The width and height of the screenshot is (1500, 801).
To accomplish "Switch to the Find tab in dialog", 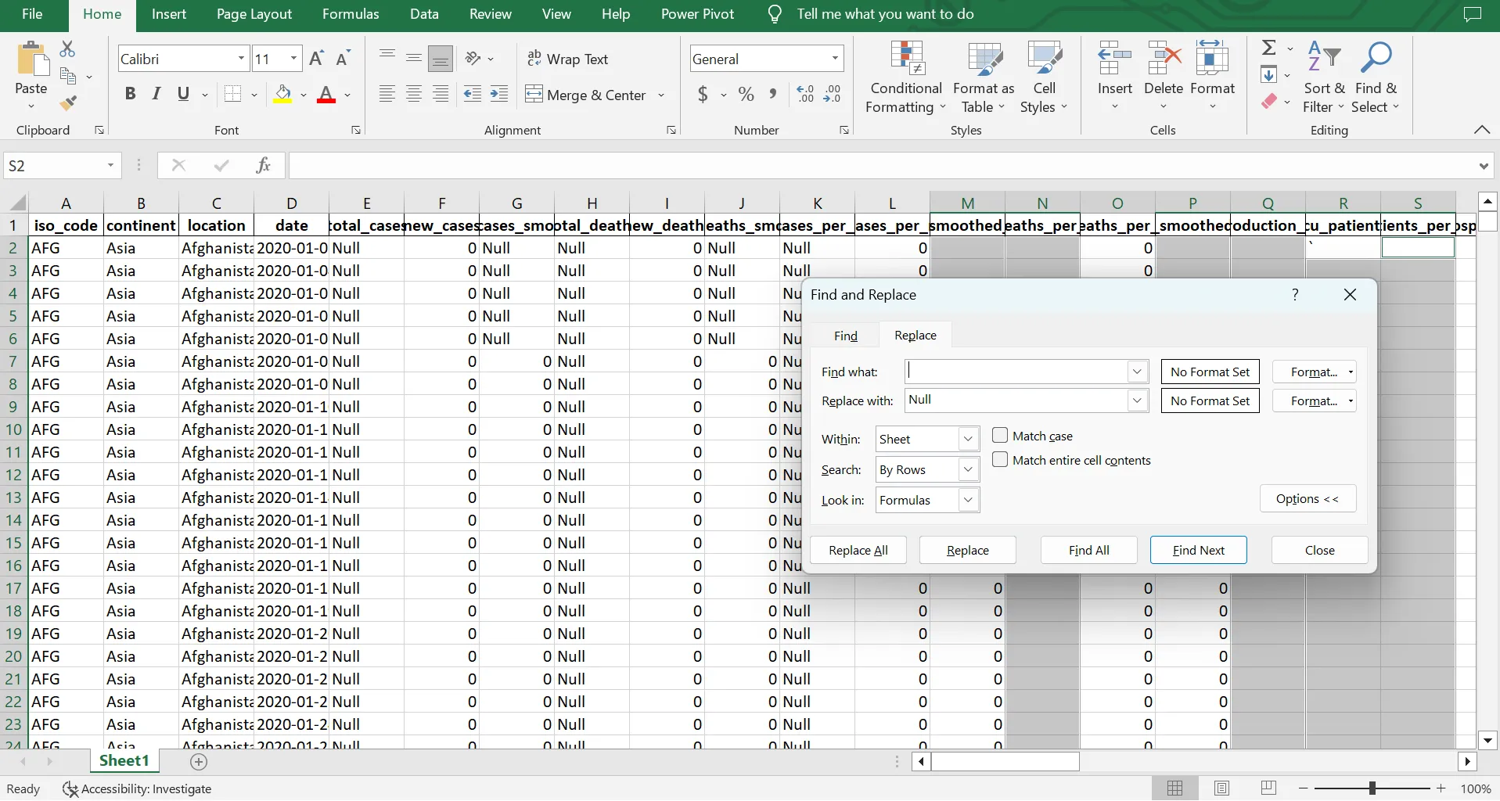I will click(x=846, y=336).
